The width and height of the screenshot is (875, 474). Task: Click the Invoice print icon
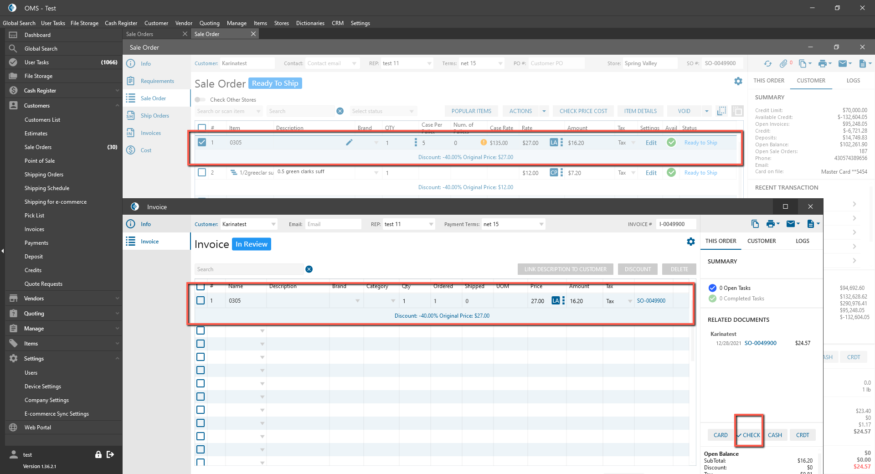(x=771, y=224)
